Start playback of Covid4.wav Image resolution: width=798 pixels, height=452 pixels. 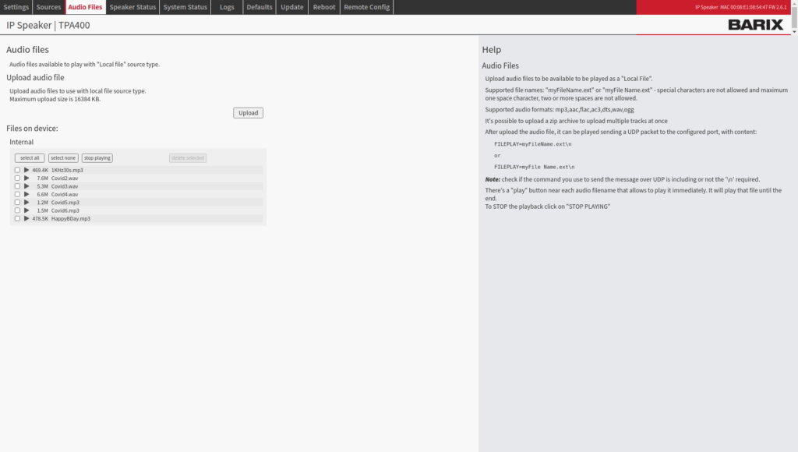click(x=26, y=194)
